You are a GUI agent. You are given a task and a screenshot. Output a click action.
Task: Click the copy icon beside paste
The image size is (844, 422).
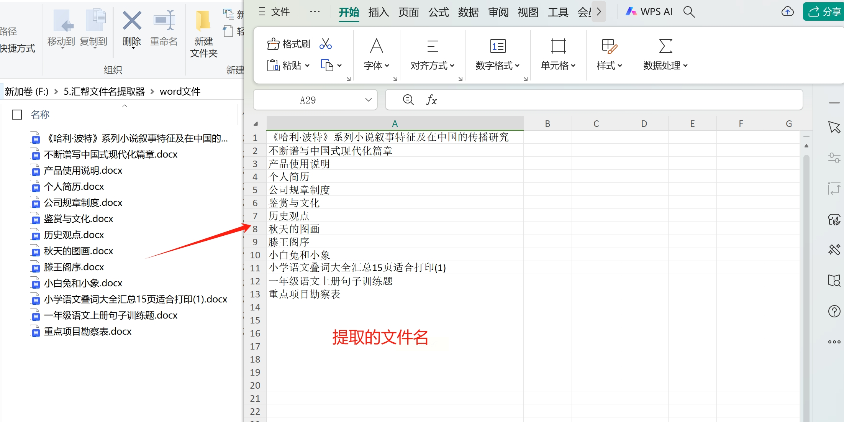[x=327, y=66]
